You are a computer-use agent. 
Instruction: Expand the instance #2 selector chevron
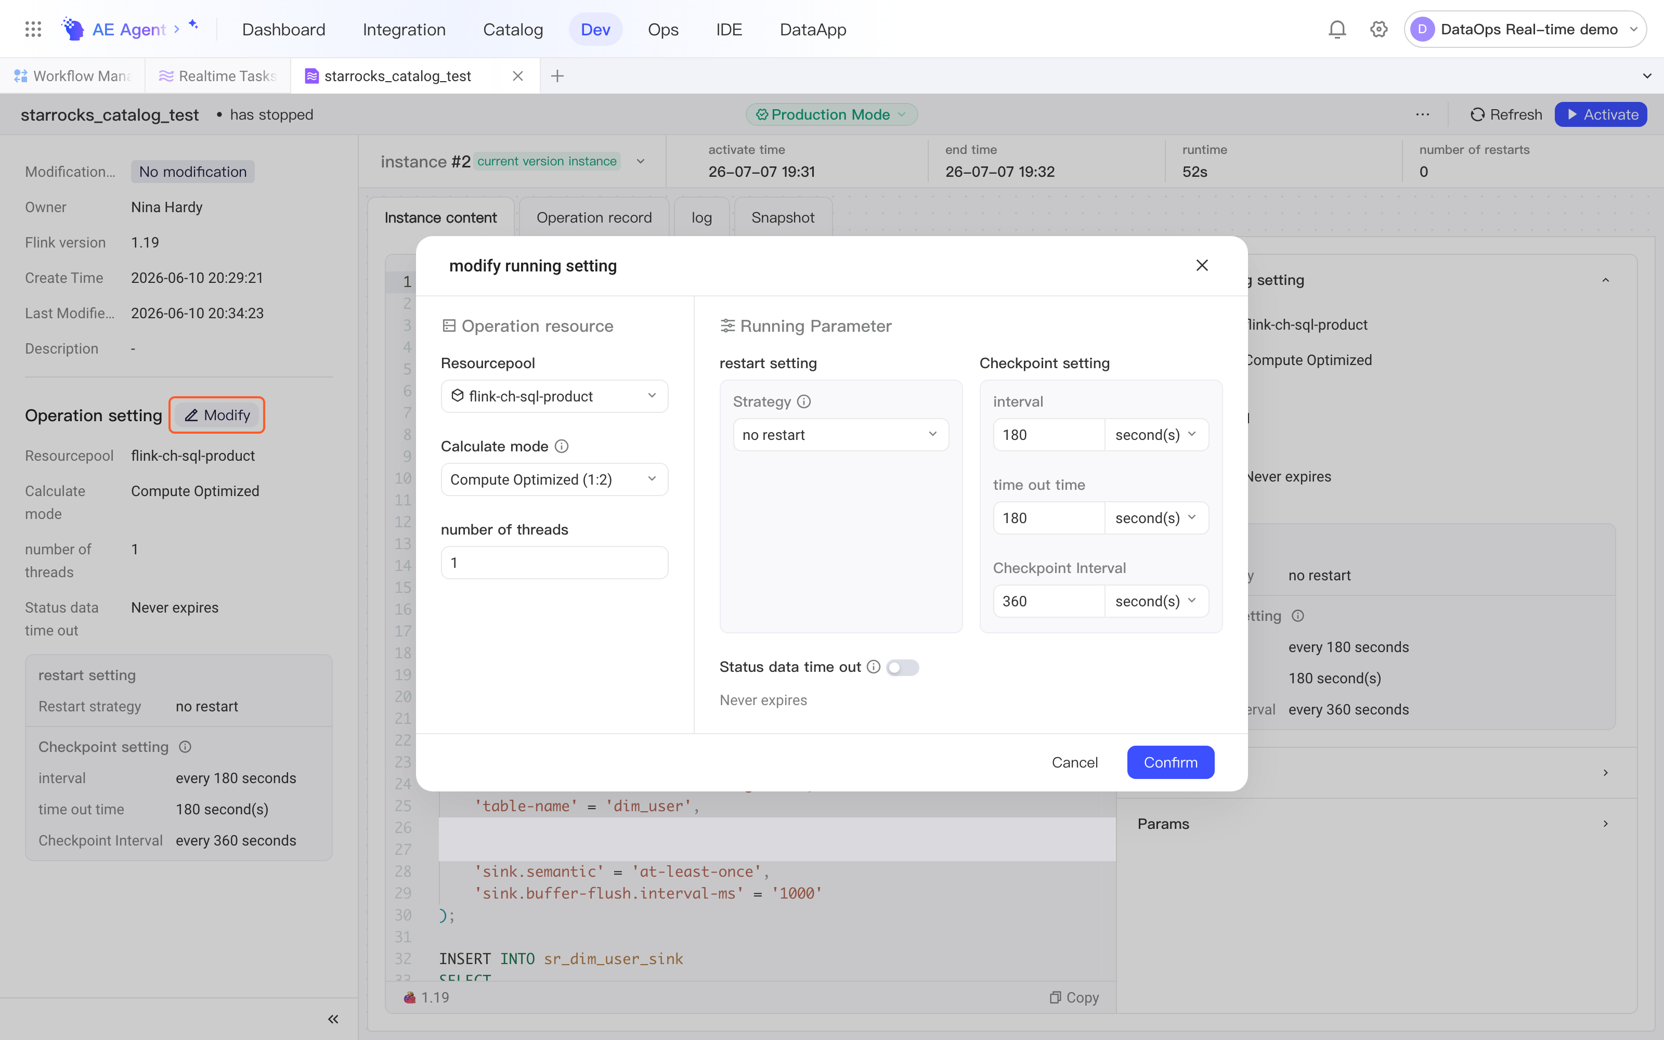[x=640, y=162]
